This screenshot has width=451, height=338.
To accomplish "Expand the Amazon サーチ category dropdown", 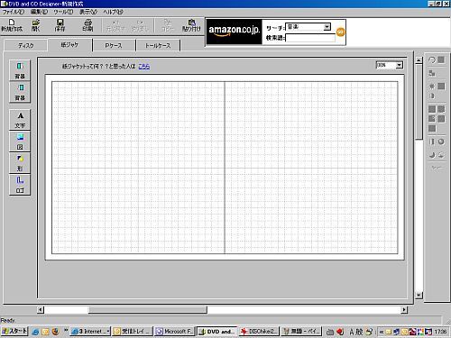I will (x=327, y=27).
